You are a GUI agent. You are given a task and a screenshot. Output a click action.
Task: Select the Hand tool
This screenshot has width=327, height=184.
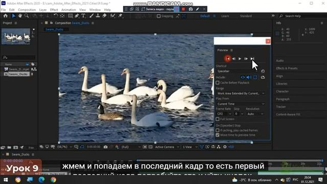coord(20,16)
